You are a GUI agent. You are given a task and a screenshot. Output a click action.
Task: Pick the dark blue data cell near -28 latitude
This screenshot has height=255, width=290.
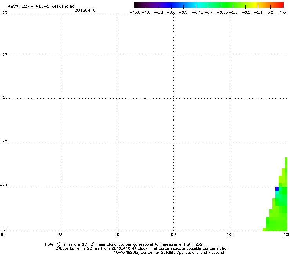[x=277, y=189]
